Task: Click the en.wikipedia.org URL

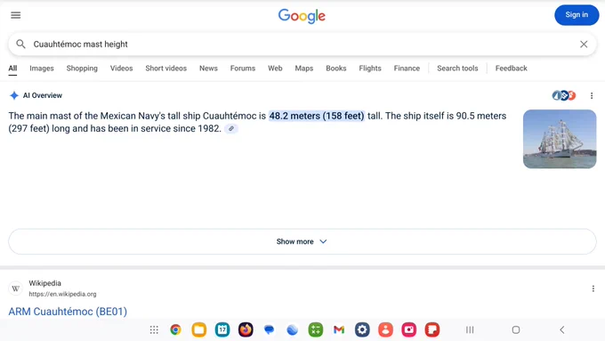Action: point(62,294)
